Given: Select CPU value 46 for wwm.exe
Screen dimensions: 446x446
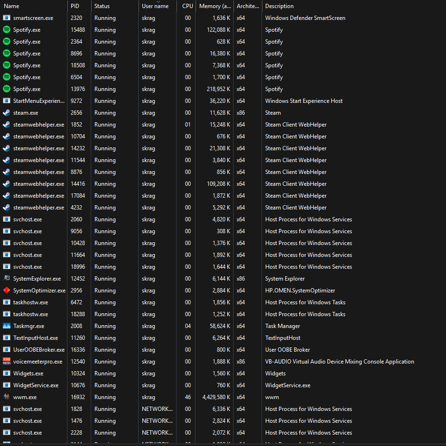Looking at the screenshot, I should pyautogui.click(x=188, y=397).
